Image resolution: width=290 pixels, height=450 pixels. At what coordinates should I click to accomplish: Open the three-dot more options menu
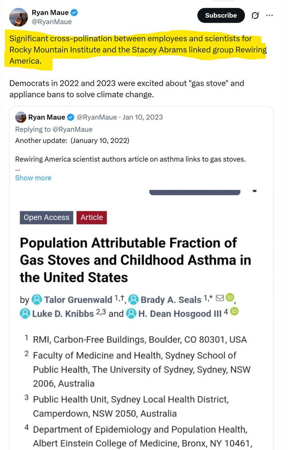pyautogui.click(x=269, y=15)
